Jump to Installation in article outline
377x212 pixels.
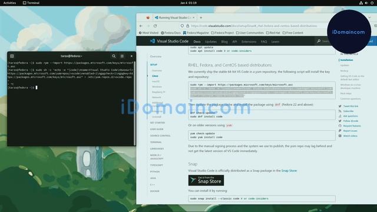click(x=346, y=60)
